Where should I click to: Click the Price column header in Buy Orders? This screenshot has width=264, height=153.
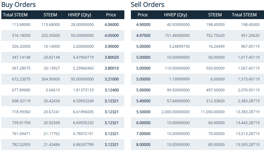point(111,15)
